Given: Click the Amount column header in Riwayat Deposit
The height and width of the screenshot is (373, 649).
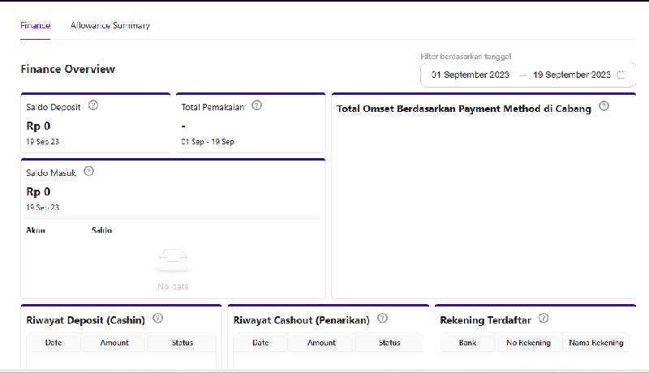Looking at the screenshot, I should pos(114,343).
